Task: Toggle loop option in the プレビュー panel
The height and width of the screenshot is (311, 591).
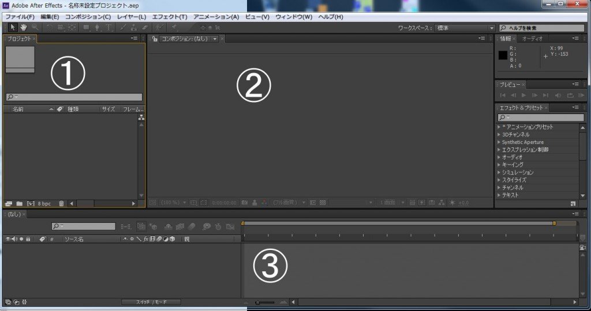Action: tap(570, 96)
